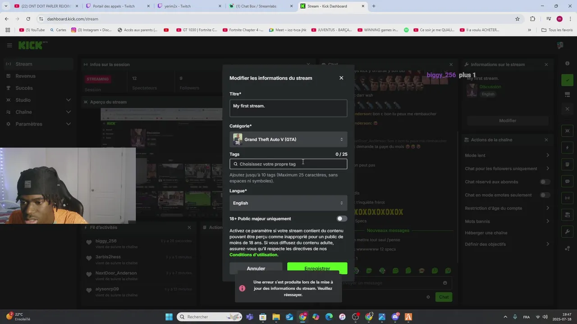Click the chat bubble icon in the right rail

(568, 181)
